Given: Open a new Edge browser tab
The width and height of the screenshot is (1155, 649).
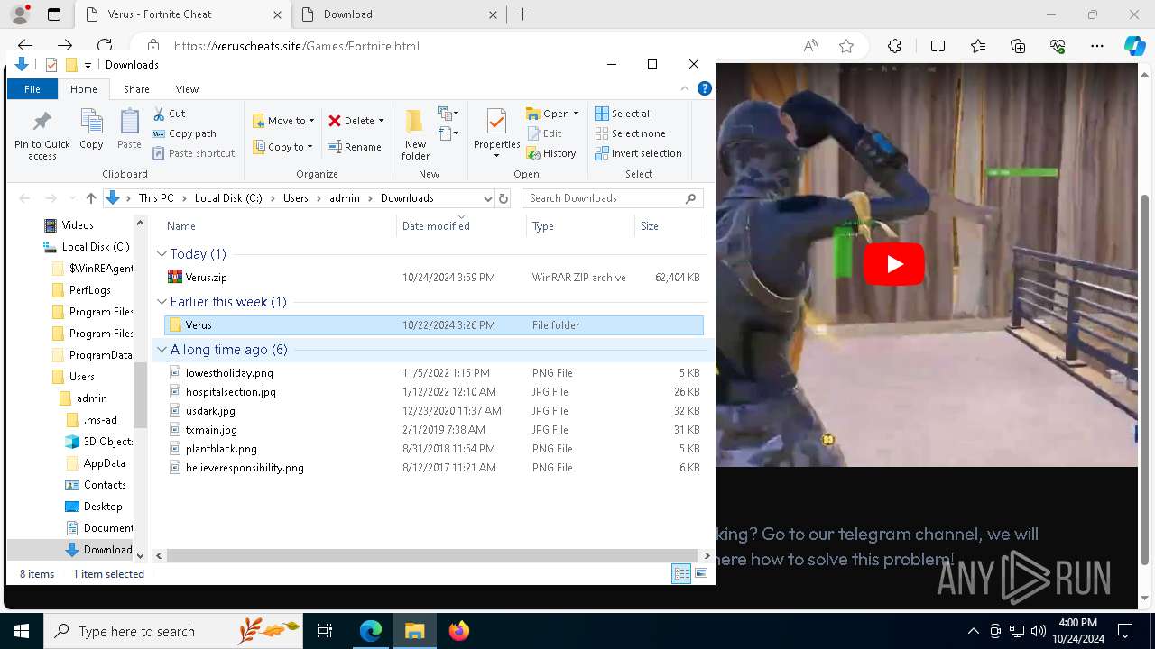Looking at the screenshot, I should [x=522, y=14].
